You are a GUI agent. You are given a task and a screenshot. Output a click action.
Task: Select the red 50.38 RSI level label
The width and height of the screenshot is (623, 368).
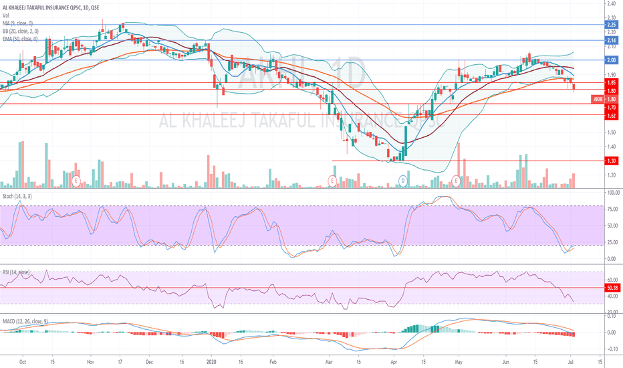pyautogui.click(x=612, y=288)
